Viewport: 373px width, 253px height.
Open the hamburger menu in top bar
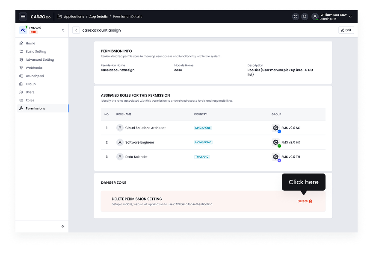[23, 17]
